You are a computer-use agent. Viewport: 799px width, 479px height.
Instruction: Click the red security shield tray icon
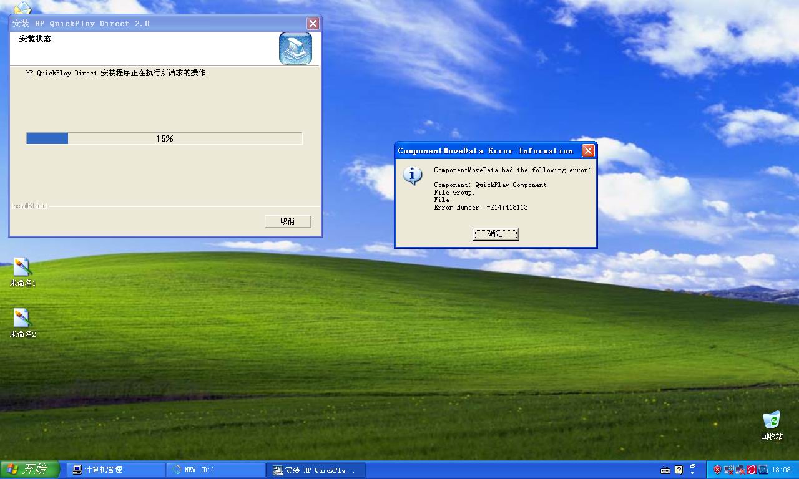pos(718,470)
